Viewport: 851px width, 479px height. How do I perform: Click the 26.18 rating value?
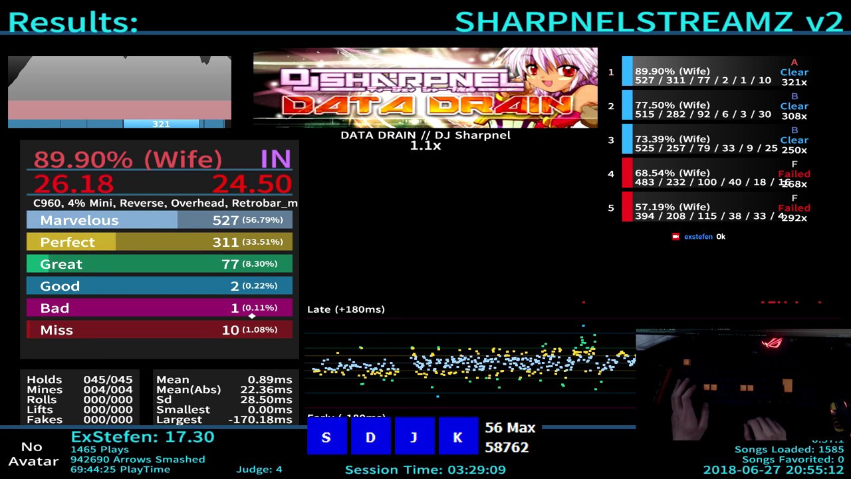pyautogui.click(x=74, y=184)
